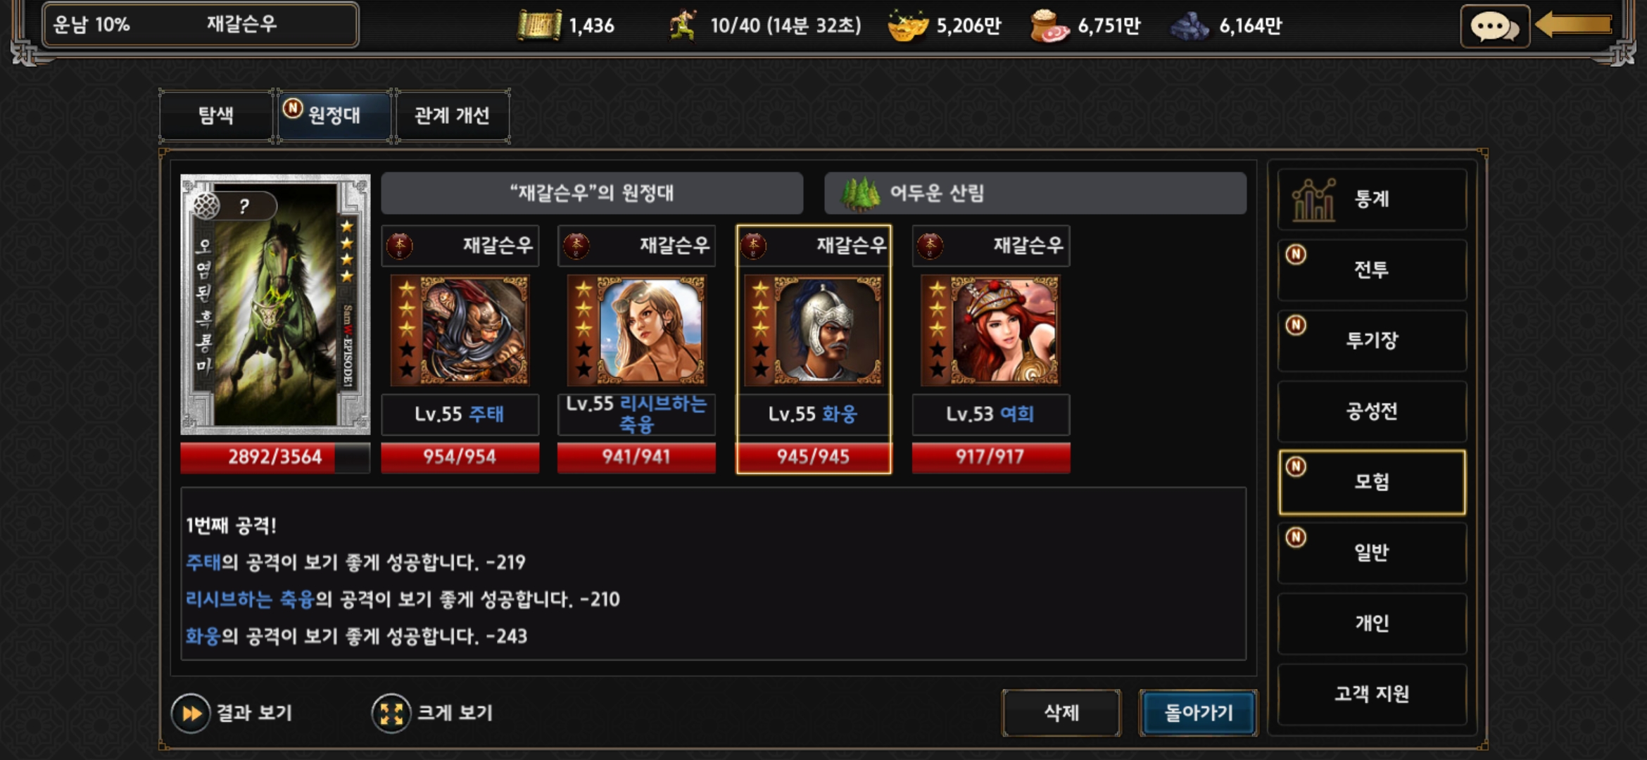1647x760 pixels.
Task: Switch to the 관계 개선 tab
Action: (453, 116)
